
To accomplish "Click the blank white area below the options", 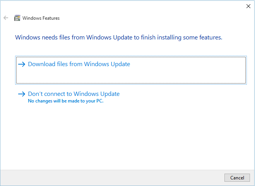I will 128,137.
